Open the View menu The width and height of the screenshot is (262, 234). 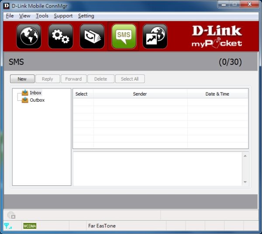(x=24, y=16)
